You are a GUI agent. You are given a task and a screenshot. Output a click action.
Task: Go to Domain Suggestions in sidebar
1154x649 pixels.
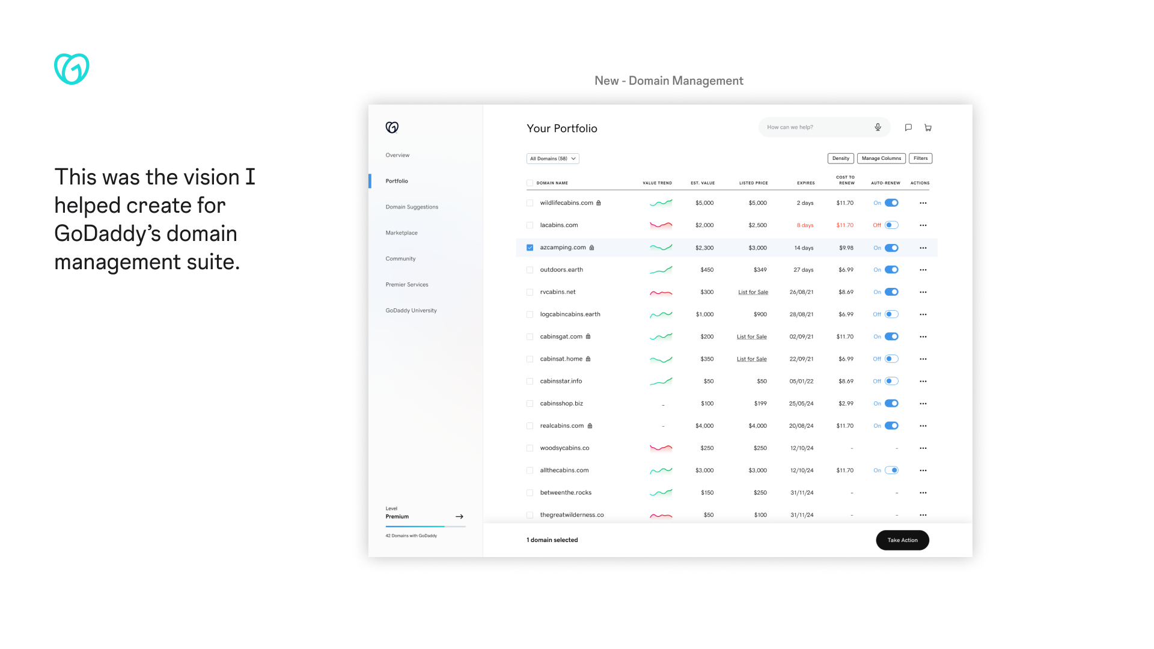[412, 207]
